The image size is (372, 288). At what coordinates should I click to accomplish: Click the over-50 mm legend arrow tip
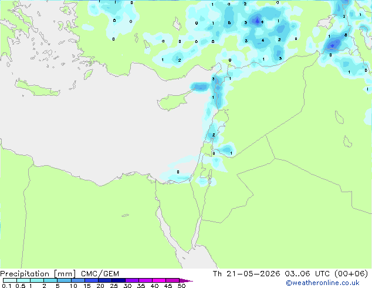(186, 280)
